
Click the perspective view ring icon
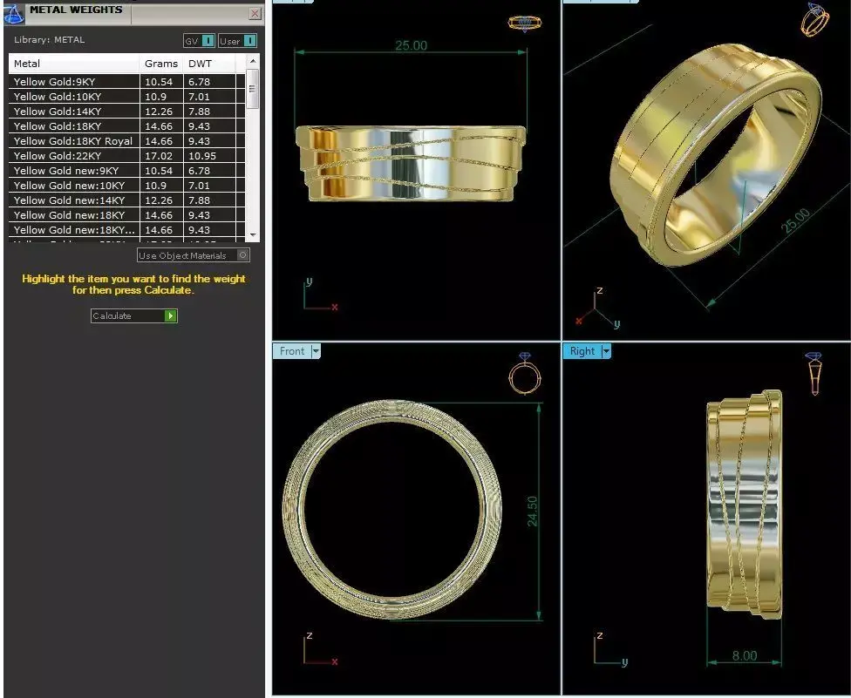click(x=815, y=20)
